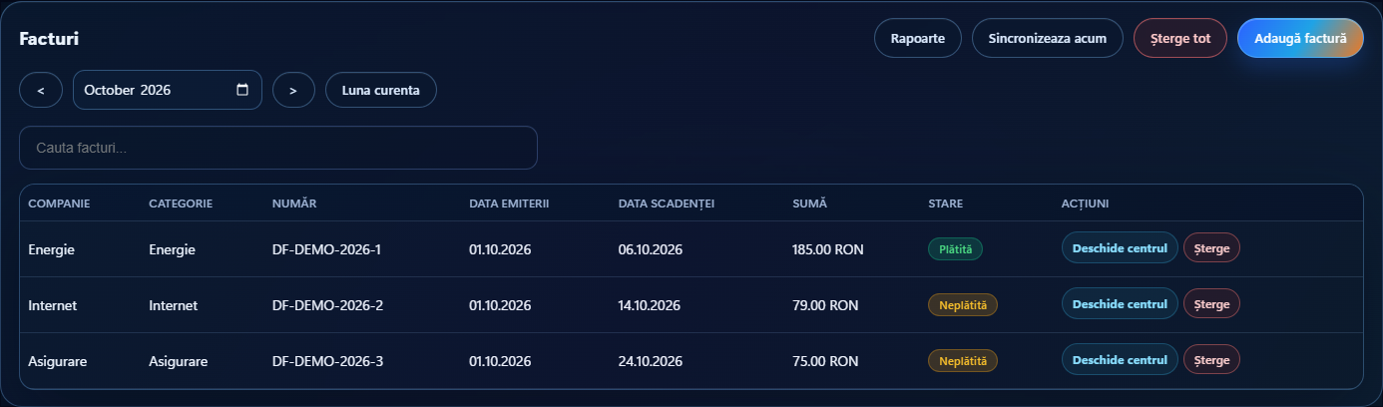Go to next month with the > button
This screenshot has width=1383, height=407.
[x=293, y=90]
